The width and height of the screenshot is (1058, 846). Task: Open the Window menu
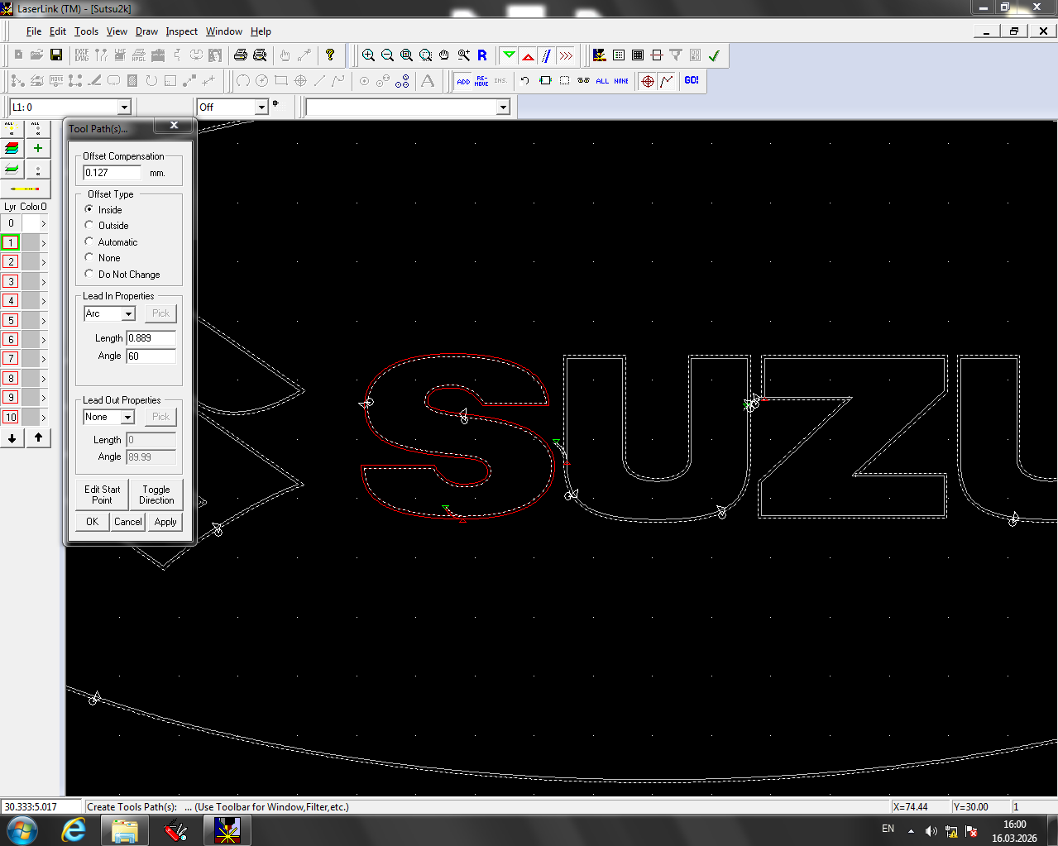pyautogui.click(x=224, y=31)
